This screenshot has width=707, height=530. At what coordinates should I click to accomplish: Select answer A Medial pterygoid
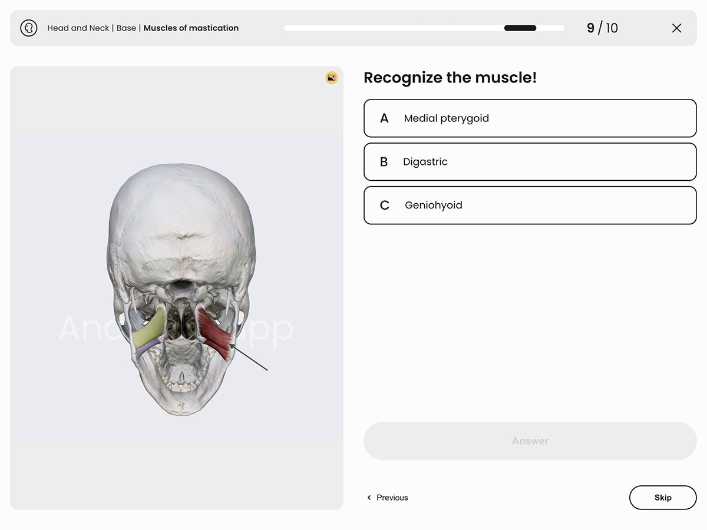point(530,118)
